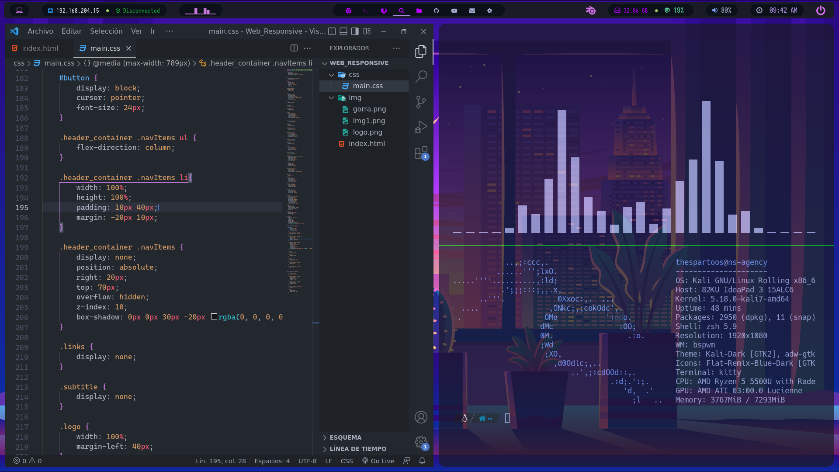The height and width of the screenshot is (472, 839).
Task: Open notifications bell in status bar
Action: point(422,461)
